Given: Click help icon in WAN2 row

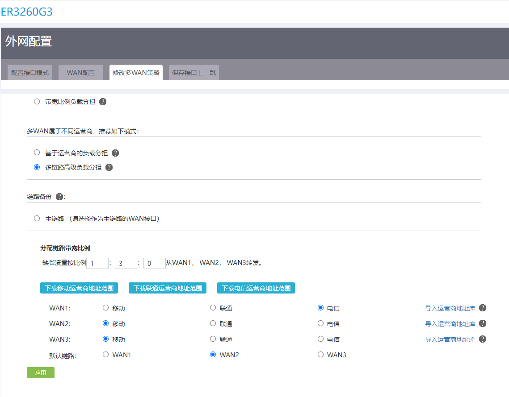Looking at the screenshot, I should click(483, 323).
